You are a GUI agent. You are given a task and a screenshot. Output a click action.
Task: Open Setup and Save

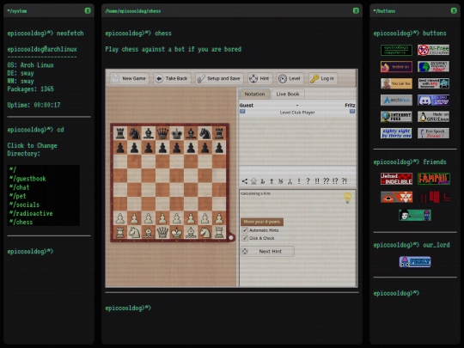pyautogui.click(x=219, y=78)
